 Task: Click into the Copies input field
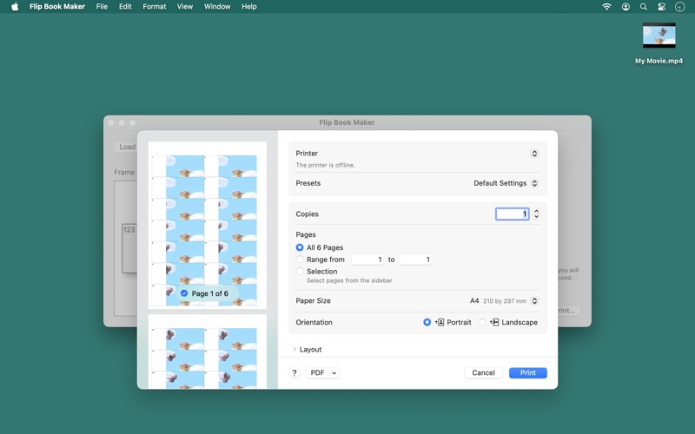512,214
